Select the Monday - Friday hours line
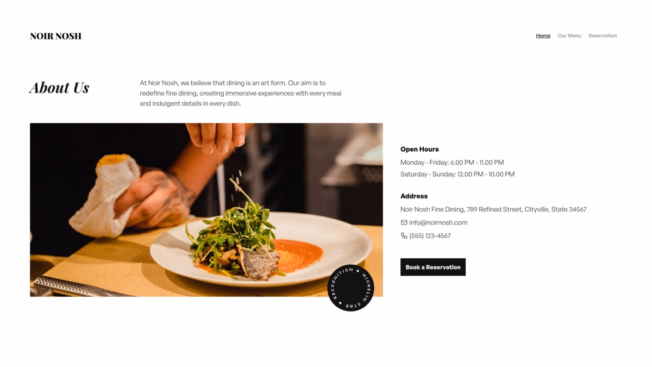 (x=452, y=163)
